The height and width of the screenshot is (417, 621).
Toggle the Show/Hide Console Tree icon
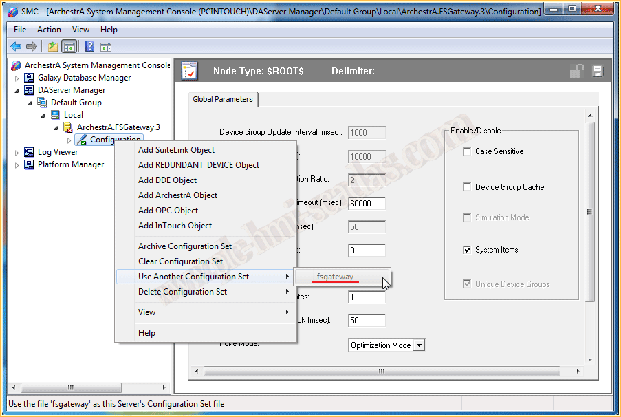pos(69,47)
